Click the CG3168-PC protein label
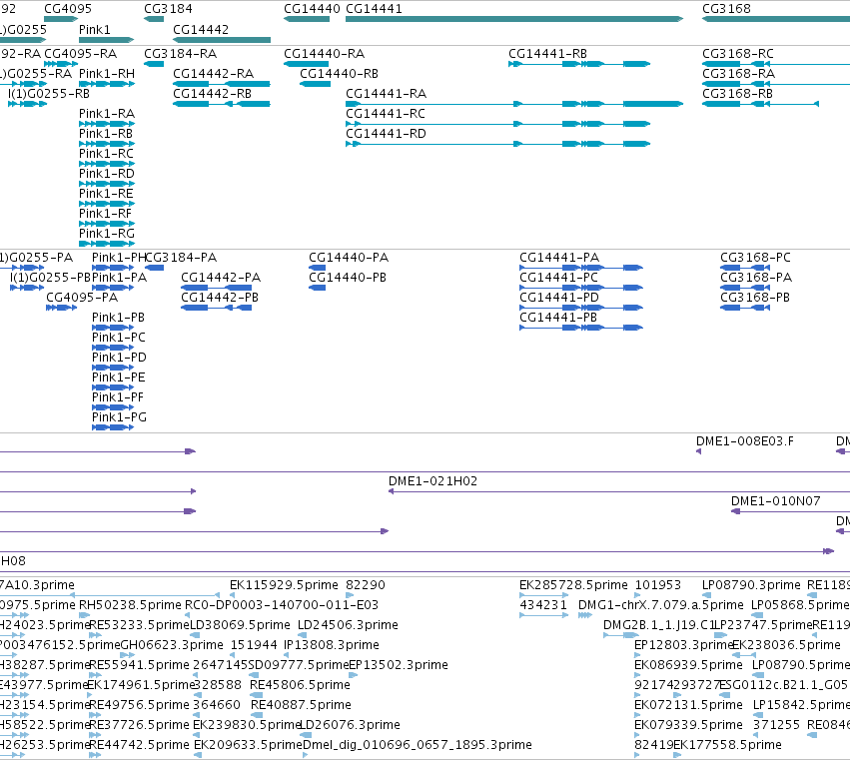The height and width of the screenshot is (760, 850). point(756,258)
